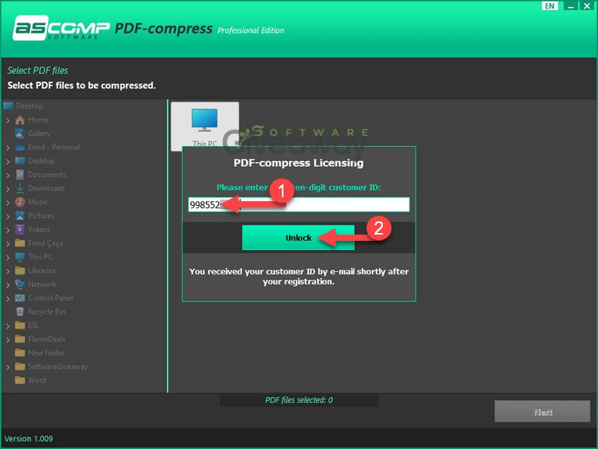Expand the ESL folder node
This screenshot has height=449, width=598.
click(x=8, y=326)
